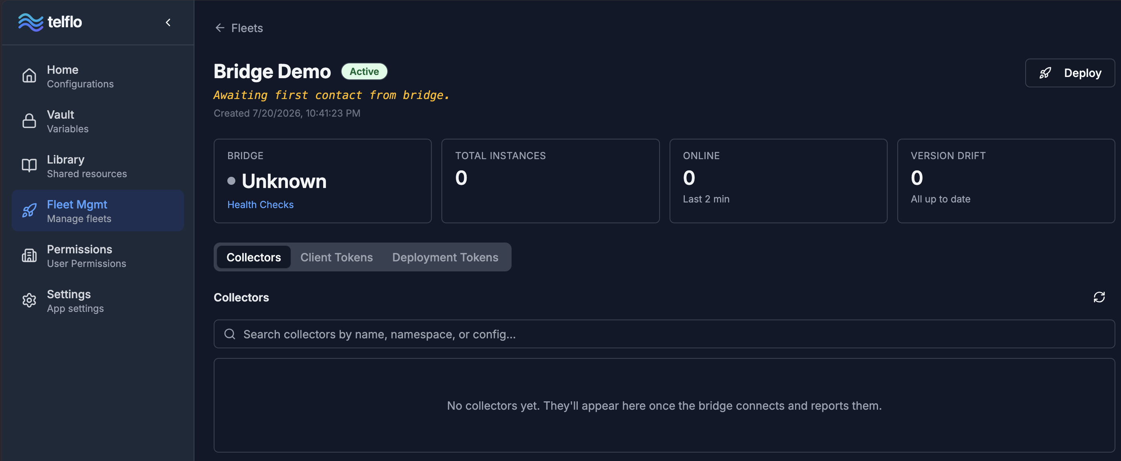Click the rocket icon in the Deploy button
This screenshot has width=1121, height=461.
tap(1045, 73)
